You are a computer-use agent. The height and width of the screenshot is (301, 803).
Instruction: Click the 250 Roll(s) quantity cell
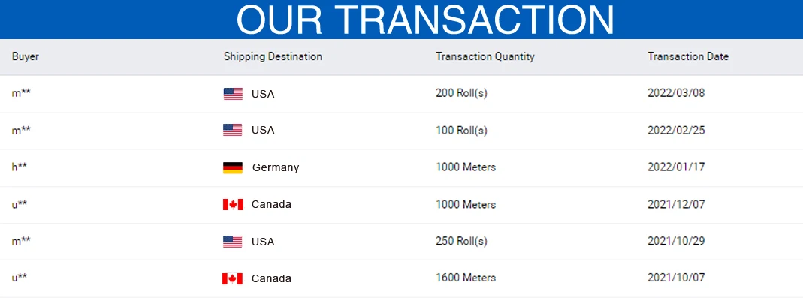pyautogui.click(x=461, y=241)
